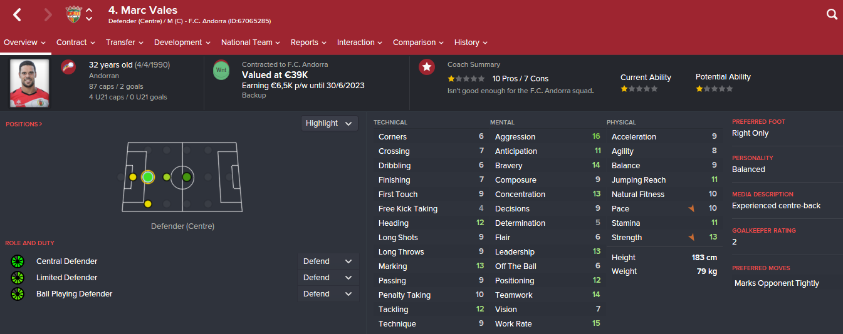843x334 pixels.
Task: Click the coach summary star icon
Action: point(427,67)
